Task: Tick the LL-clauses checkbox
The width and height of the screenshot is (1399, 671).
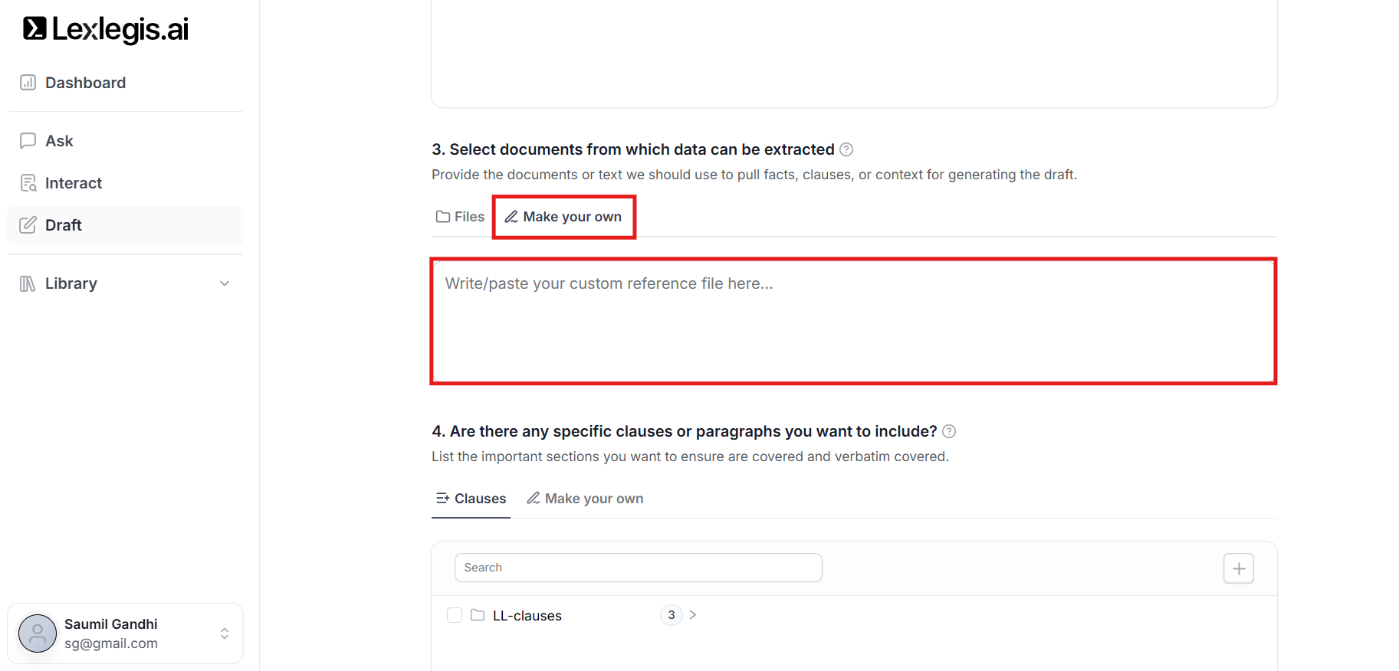Action: [x=455, y=615]
